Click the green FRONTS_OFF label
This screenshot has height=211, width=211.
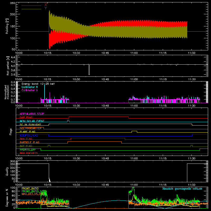[x=28, y=150]
